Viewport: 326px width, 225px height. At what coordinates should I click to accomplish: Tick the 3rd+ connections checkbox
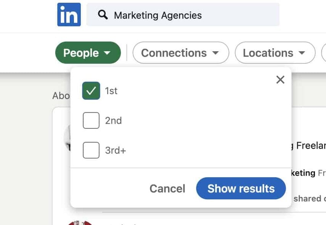pos(91,150)
